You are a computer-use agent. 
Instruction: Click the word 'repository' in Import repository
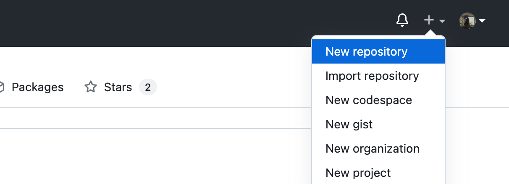point(391,76)
